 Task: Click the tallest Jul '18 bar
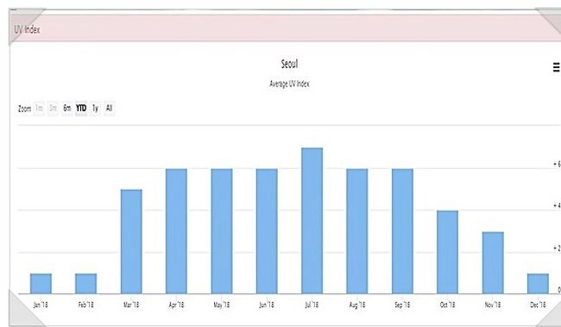click(312, 221)
